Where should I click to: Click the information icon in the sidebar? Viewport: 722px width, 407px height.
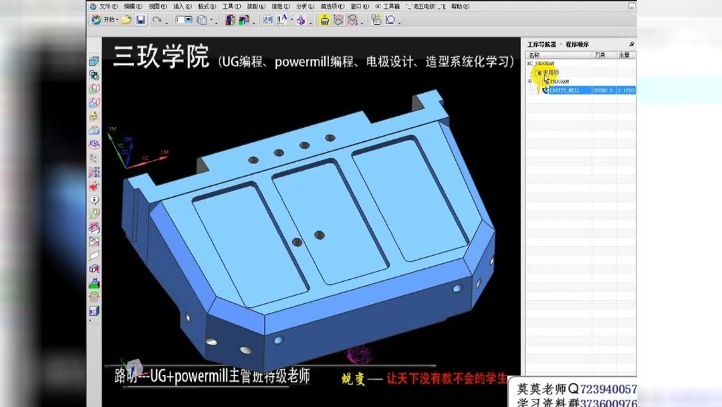(x=94, y=200)
